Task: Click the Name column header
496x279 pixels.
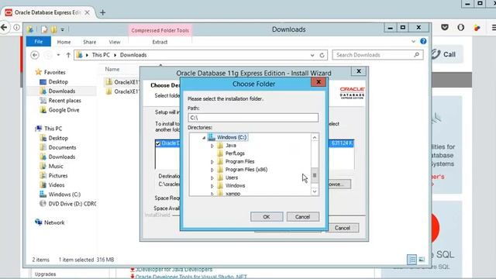Action: pyautogui.click(x=112, y=69)
